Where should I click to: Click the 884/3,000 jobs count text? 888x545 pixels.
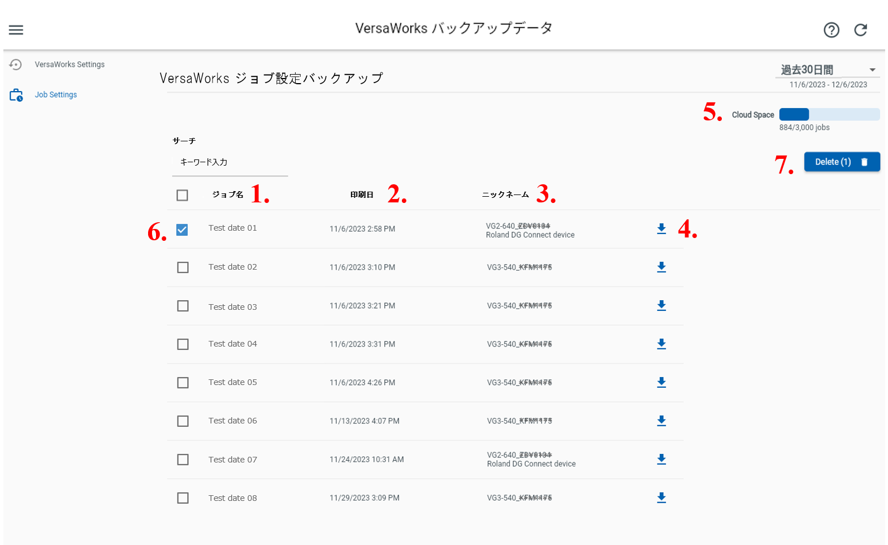pos(804,128)
